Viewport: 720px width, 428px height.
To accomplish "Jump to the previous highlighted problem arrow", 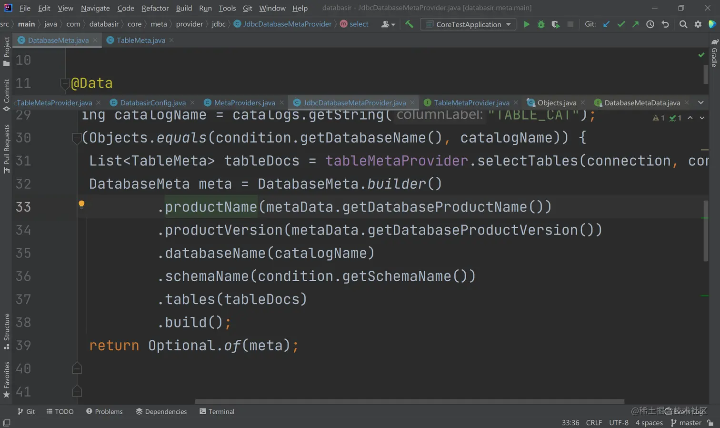I will tap(690, 118).
